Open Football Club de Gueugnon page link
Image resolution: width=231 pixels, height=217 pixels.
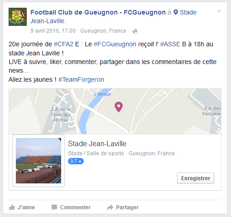click(98, 12)
